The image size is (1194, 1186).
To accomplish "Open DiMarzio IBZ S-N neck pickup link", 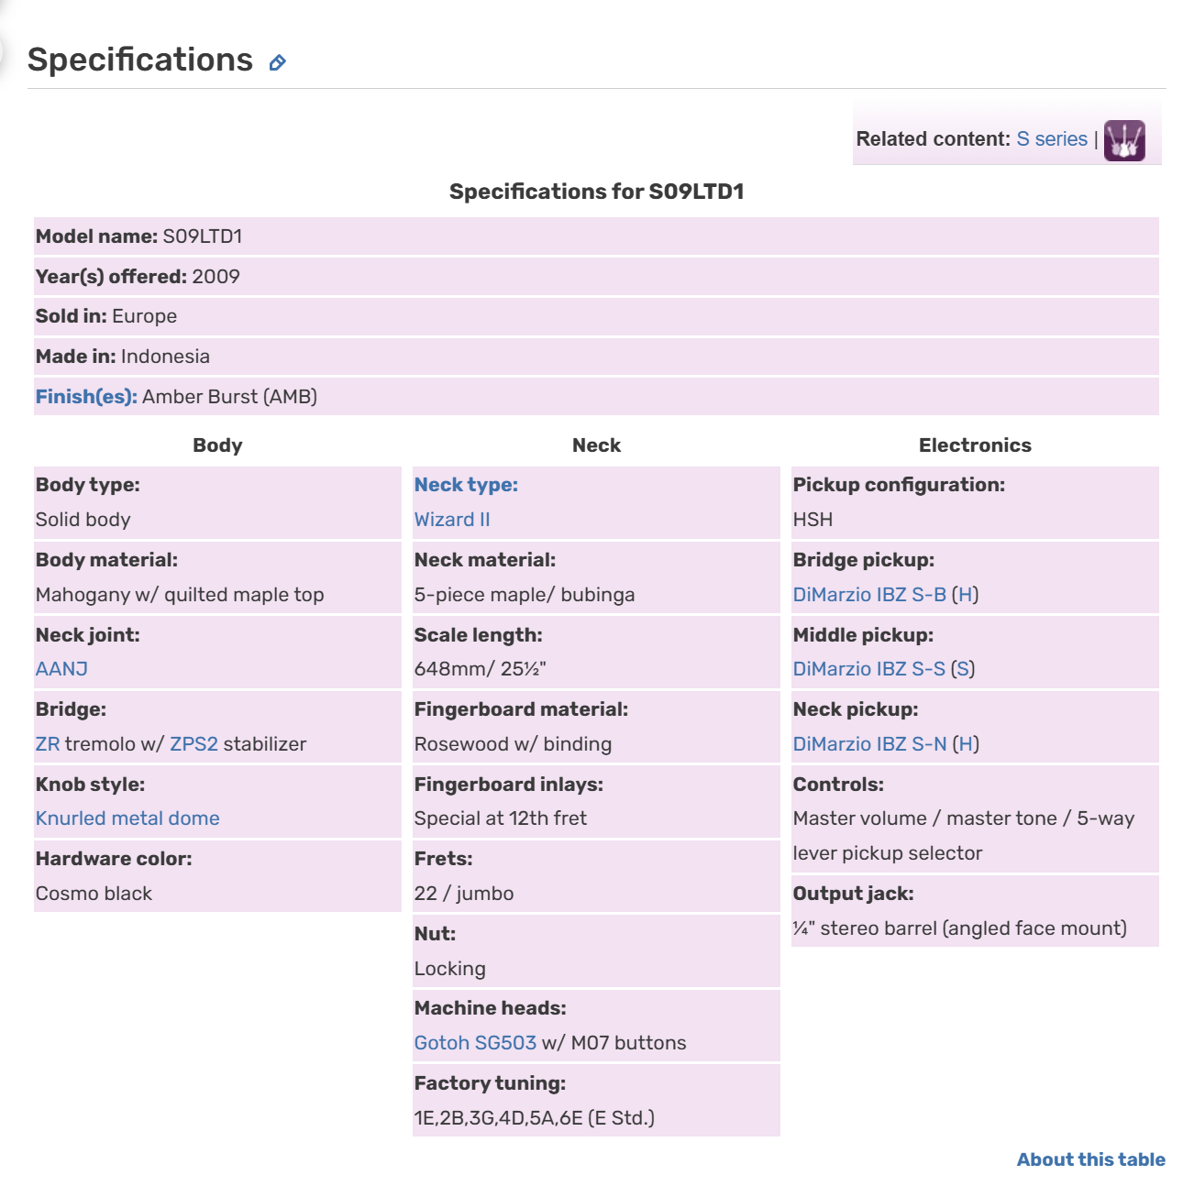I will tap(869, 744).
